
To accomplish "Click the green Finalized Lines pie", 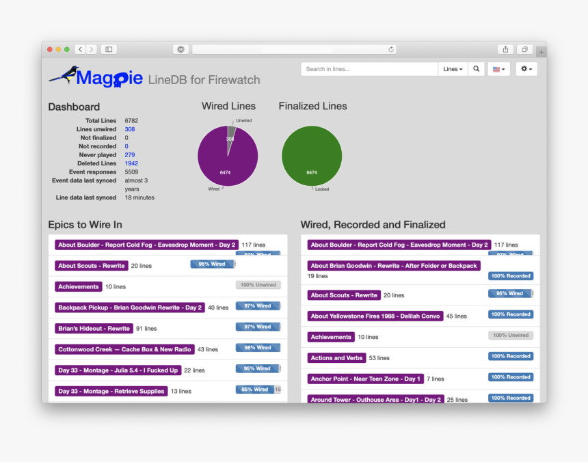I will click(312, 156).
